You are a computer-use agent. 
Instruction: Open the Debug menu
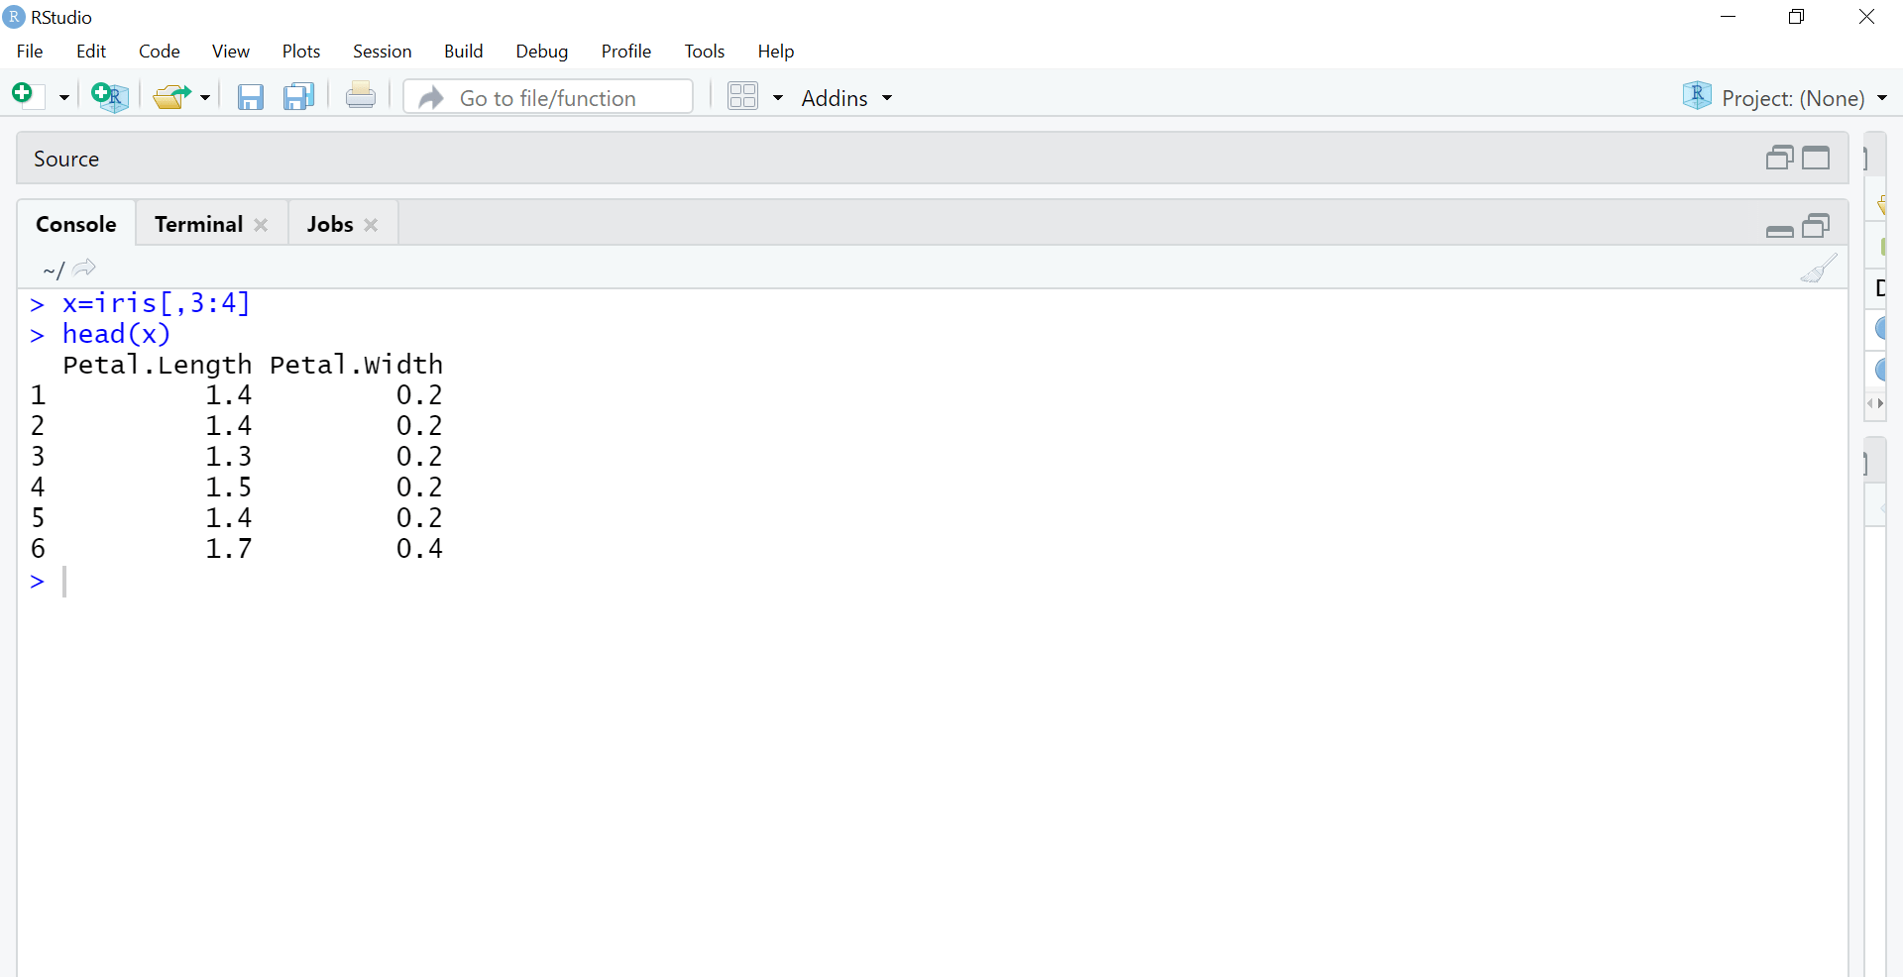point(542,52)
